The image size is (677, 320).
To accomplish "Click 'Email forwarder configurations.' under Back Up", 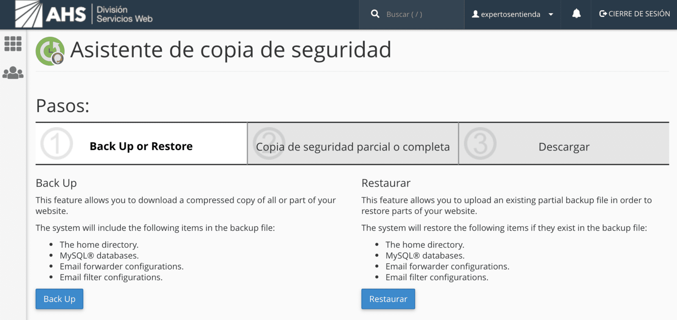I will pos(121,267).
